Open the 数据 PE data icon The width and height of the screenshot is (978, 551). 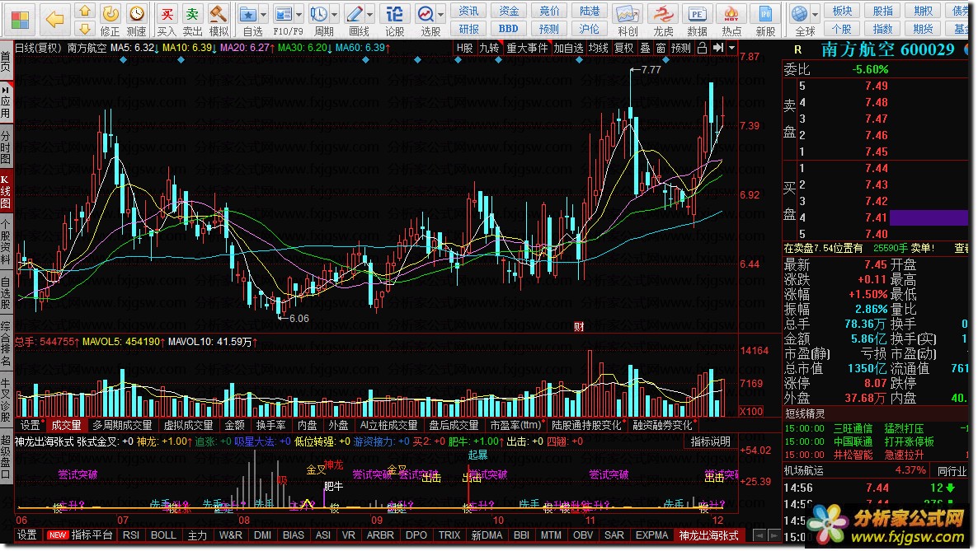tap(698, 19)
